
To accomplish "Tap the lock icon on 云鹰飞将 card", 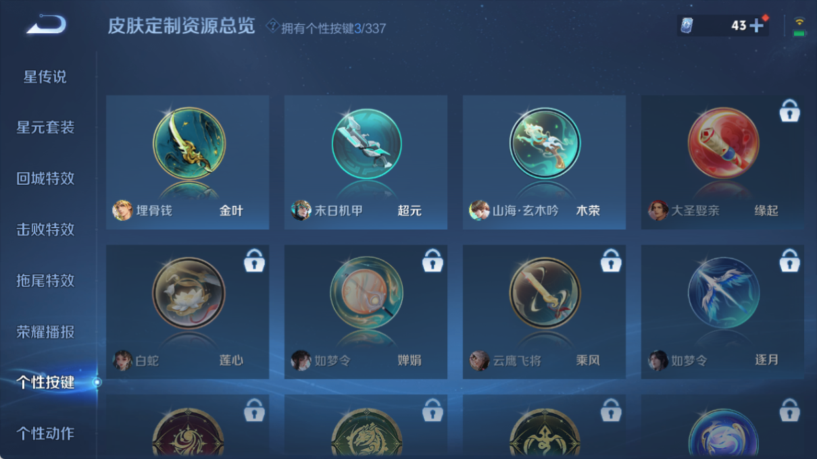I will coord(611,260).
